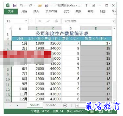
Task: Click 计数: 14 in status bar
Action: (x=58, y=111)
